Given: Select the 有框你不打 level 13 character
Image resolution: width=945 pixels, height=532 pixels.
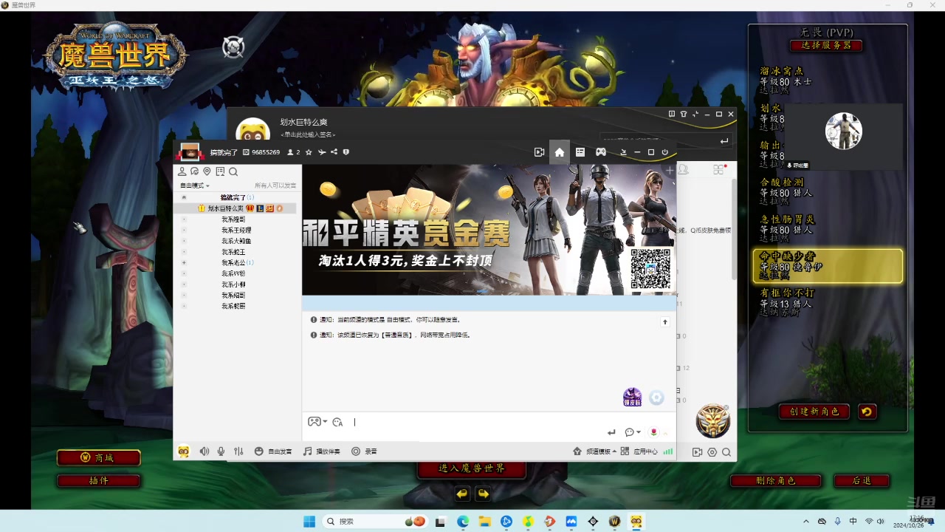Looking at the screenshot, I should (827, 303).
